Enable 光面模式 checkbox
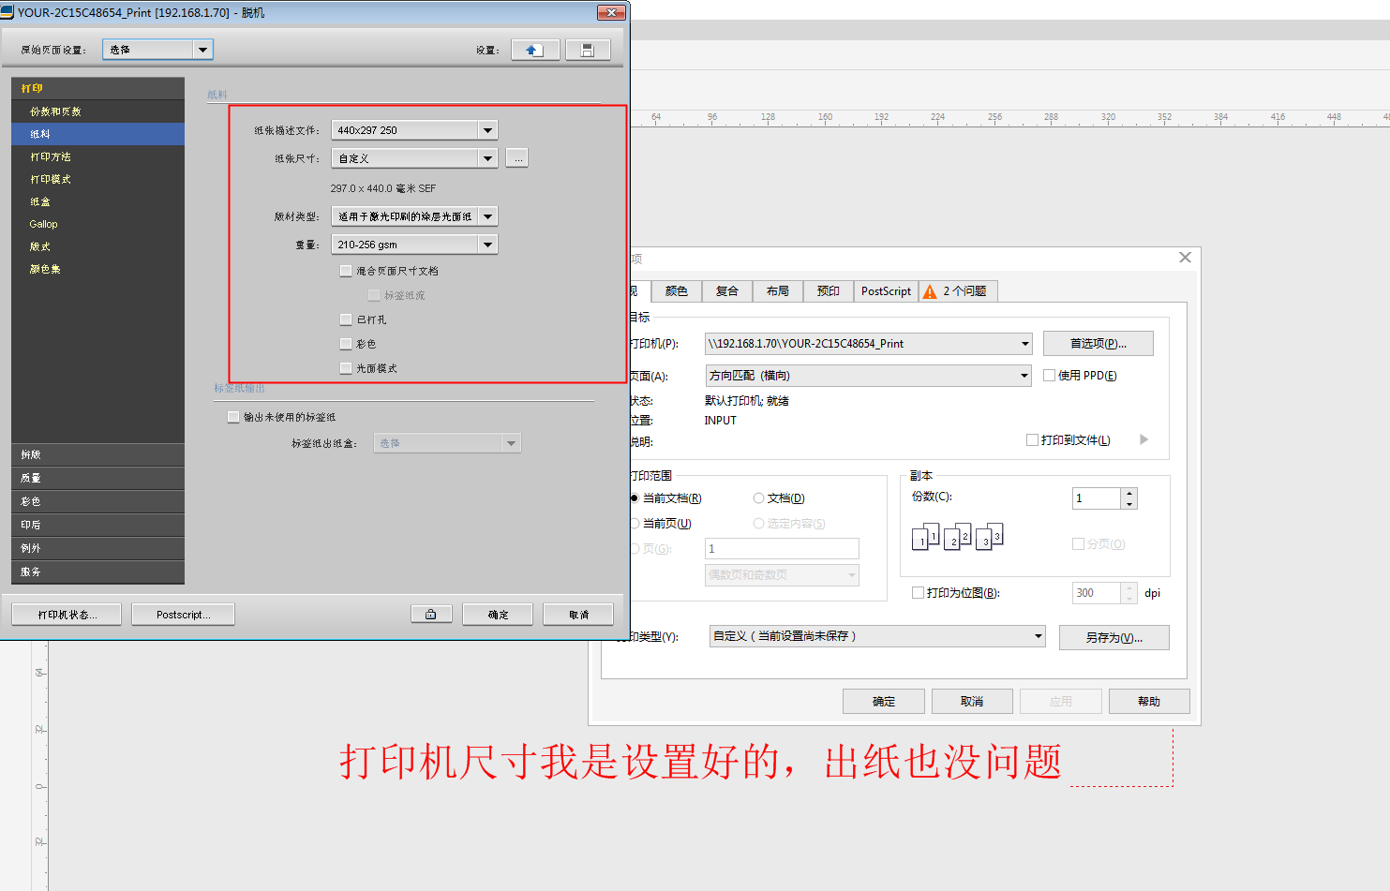This screenshot has width=1390, height=891. 346,368
